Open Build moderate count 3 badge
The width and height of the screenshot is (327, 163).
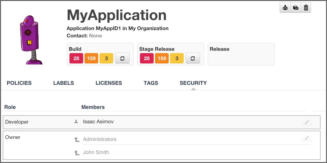point(106,58)
